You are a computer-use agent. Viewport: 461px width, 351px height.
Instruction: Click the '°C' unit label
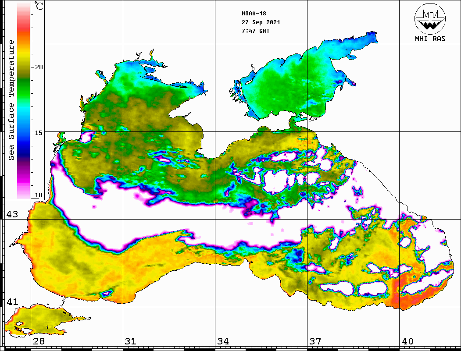pos(39,6)
